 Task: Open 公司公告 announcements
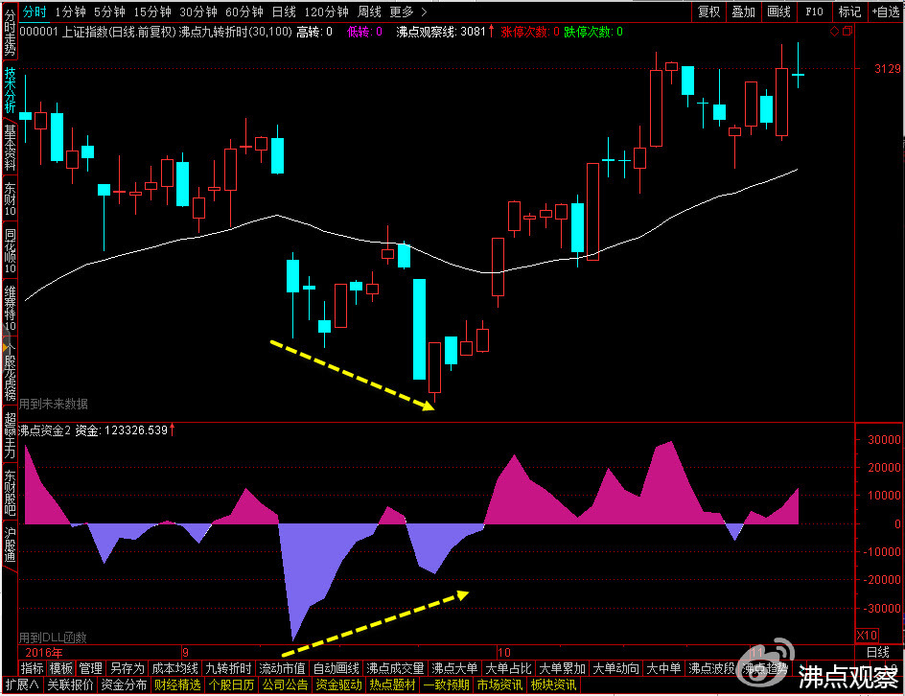pyautogui.click(x=285, y=684)
